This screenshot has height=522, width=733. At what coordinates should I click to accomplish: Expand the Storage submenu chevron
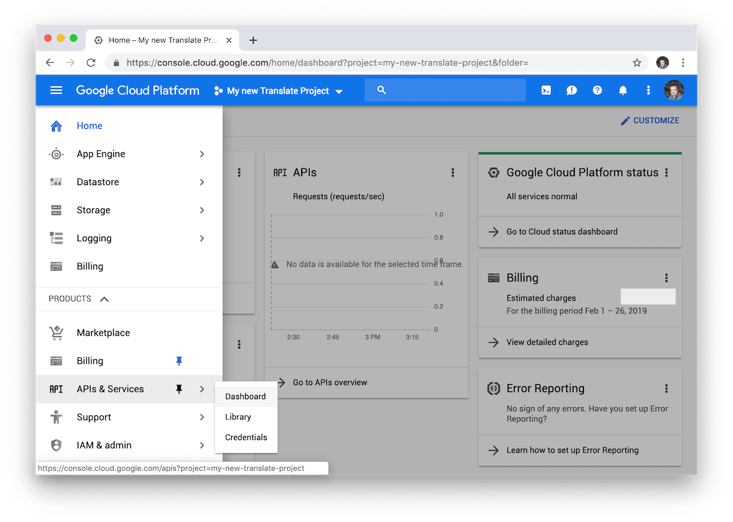click(202, 210)
